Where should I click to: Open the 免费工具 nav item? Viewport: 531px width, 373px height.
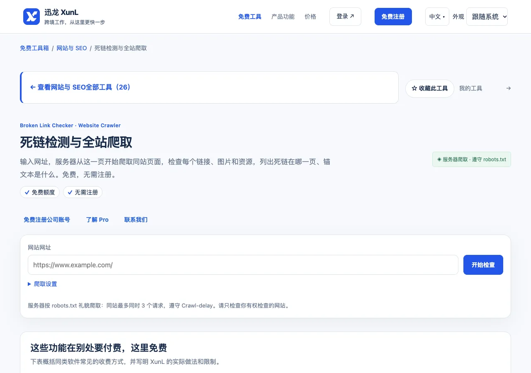coord(250,17)
